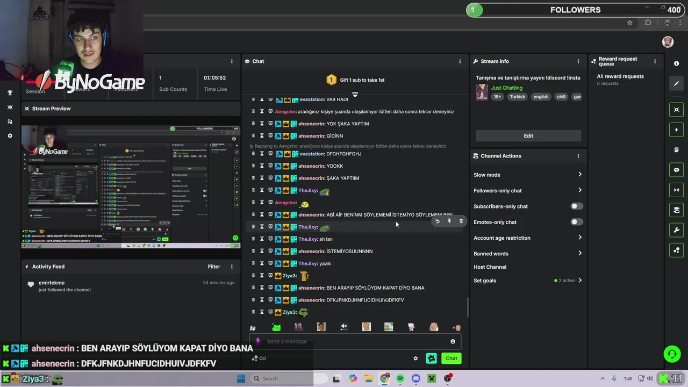Pin the hovered TheJixy message

[449, 221]
